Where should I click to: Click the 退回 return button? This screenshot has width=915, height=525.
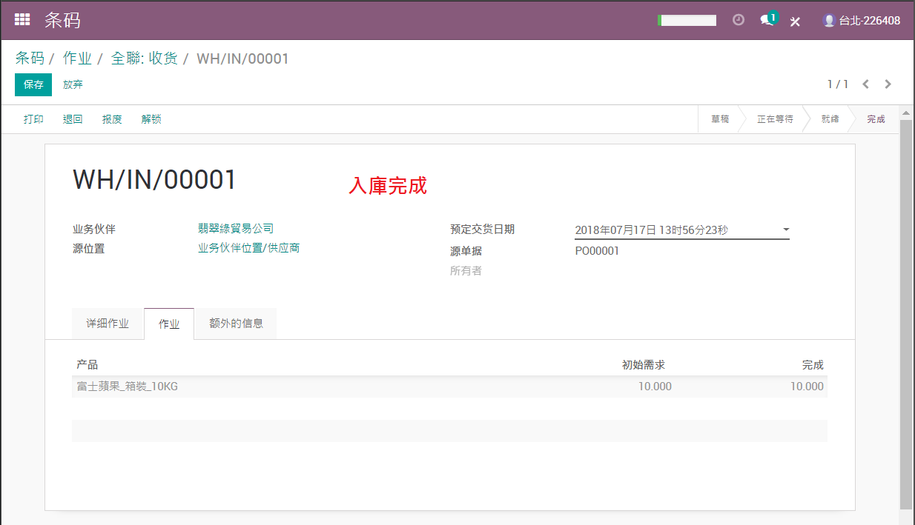pos(73,119)
